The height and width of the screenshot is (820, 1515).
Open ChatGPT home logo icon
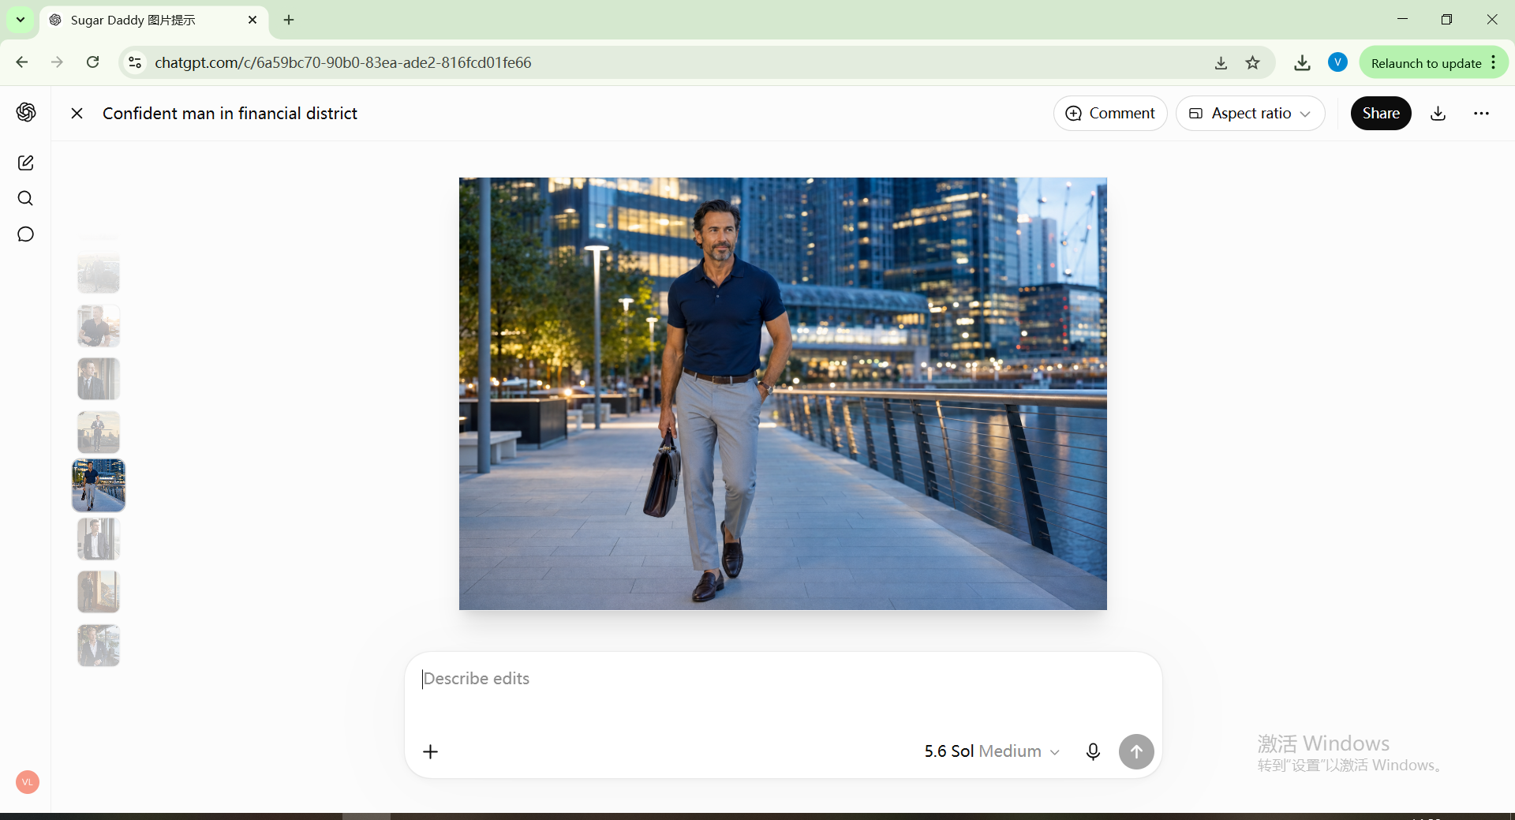pos(26,112)
